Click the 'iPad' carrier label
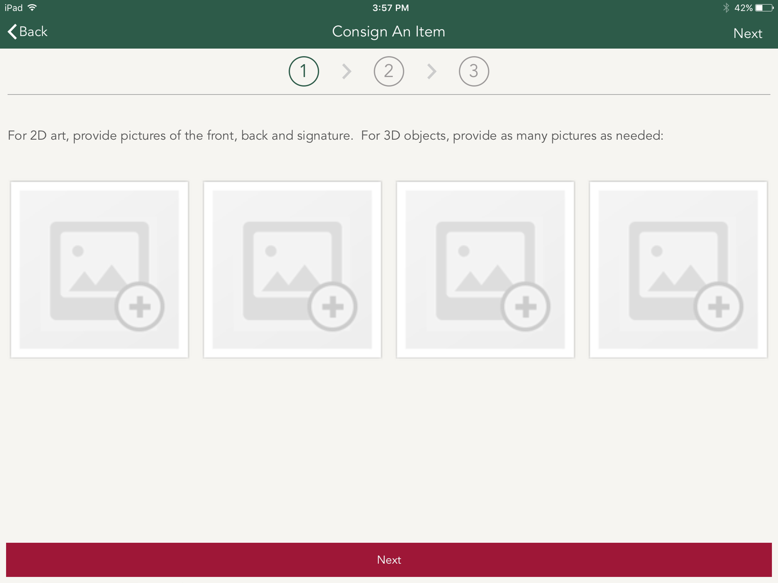The width and height of the screenshot is (778, 583). coord(14,8)
